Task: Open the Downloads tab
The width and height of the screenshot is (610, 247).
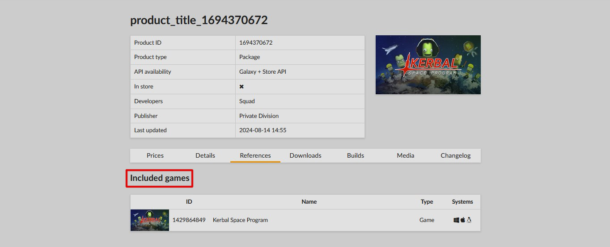Action: [305, 155]
